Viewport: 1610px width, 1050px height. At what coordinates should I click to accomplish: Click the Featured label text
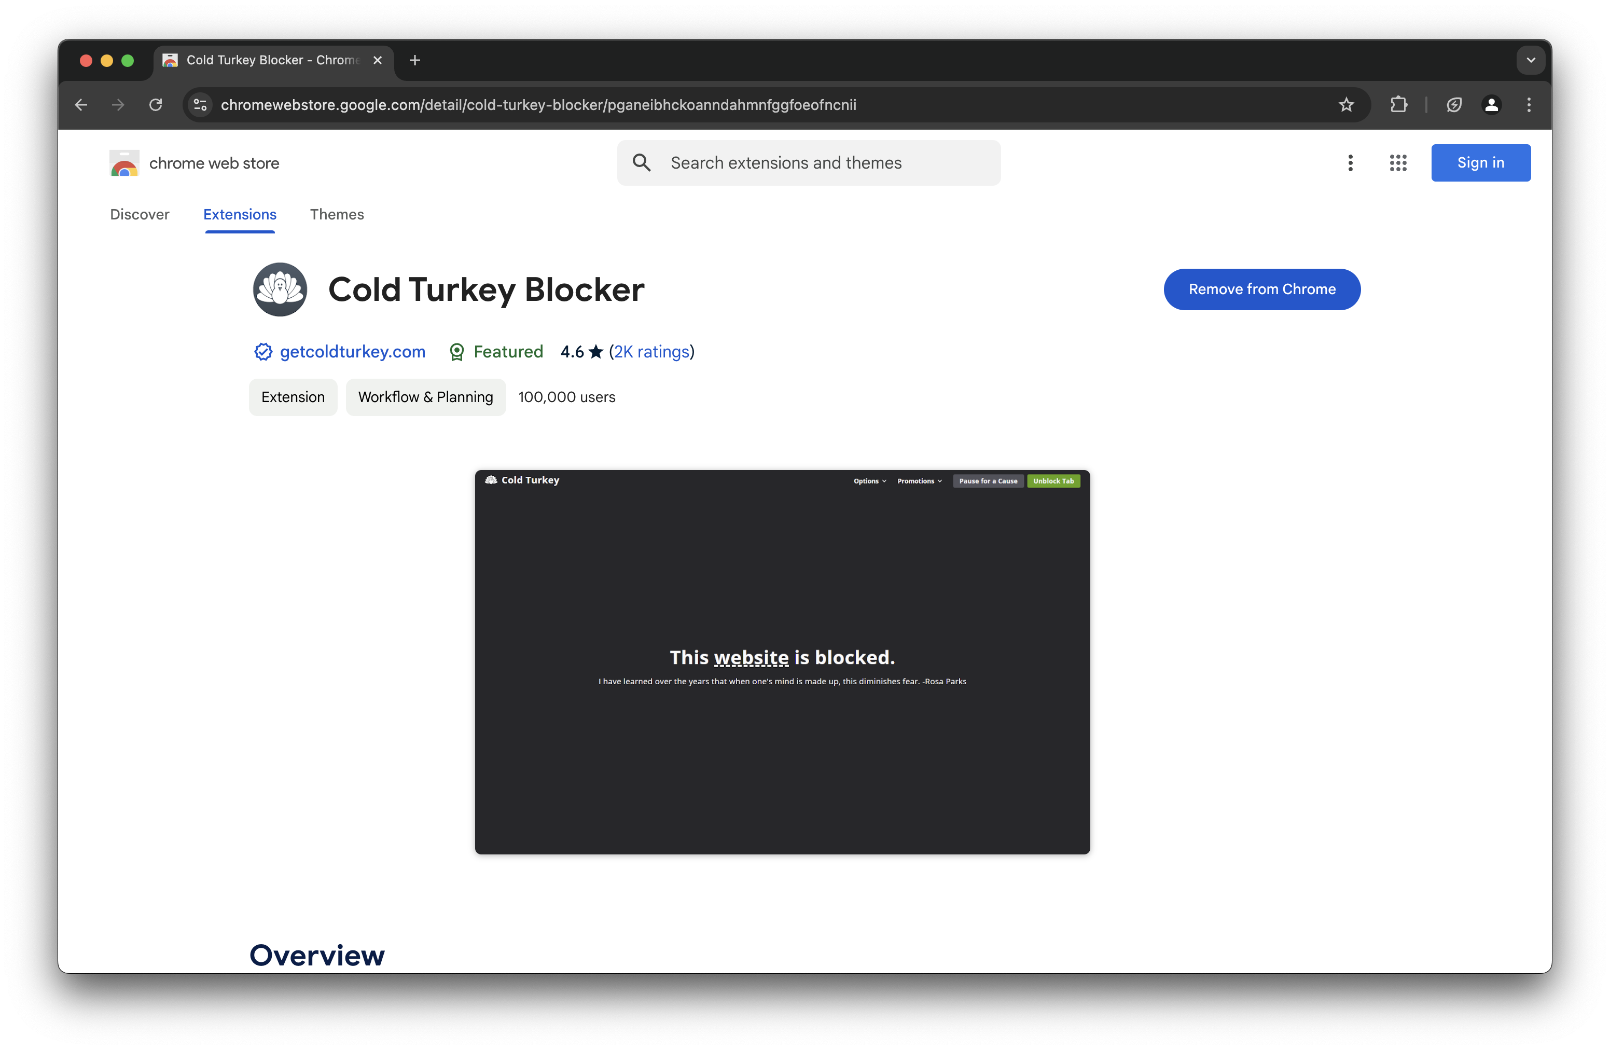508,352
